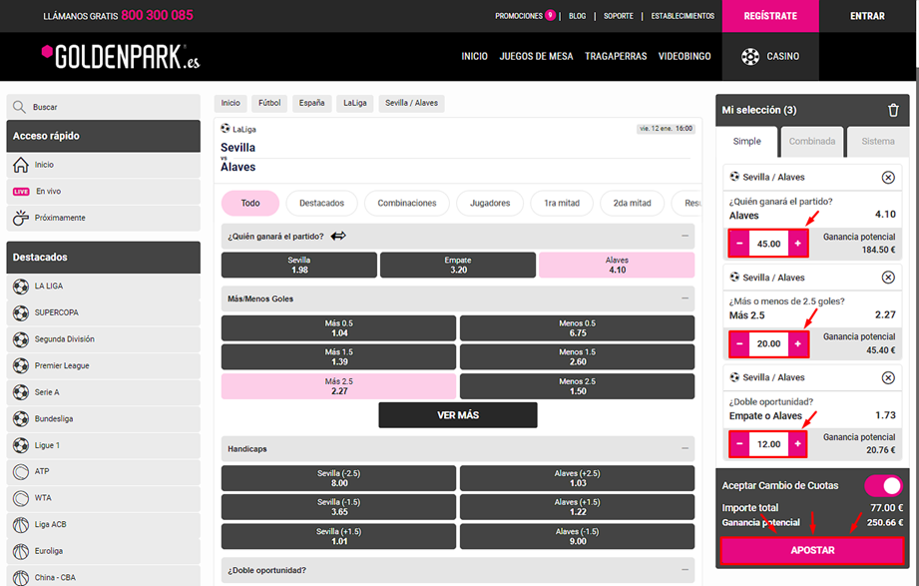The height and width of the screenshot is (586, 919).
Task: Select the ATP tennis sidebar entry
Action: coord(42,471)
